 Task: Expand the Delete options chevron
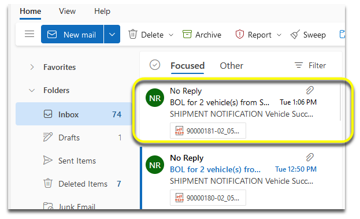pyautogui.click(x=171, y=35)
